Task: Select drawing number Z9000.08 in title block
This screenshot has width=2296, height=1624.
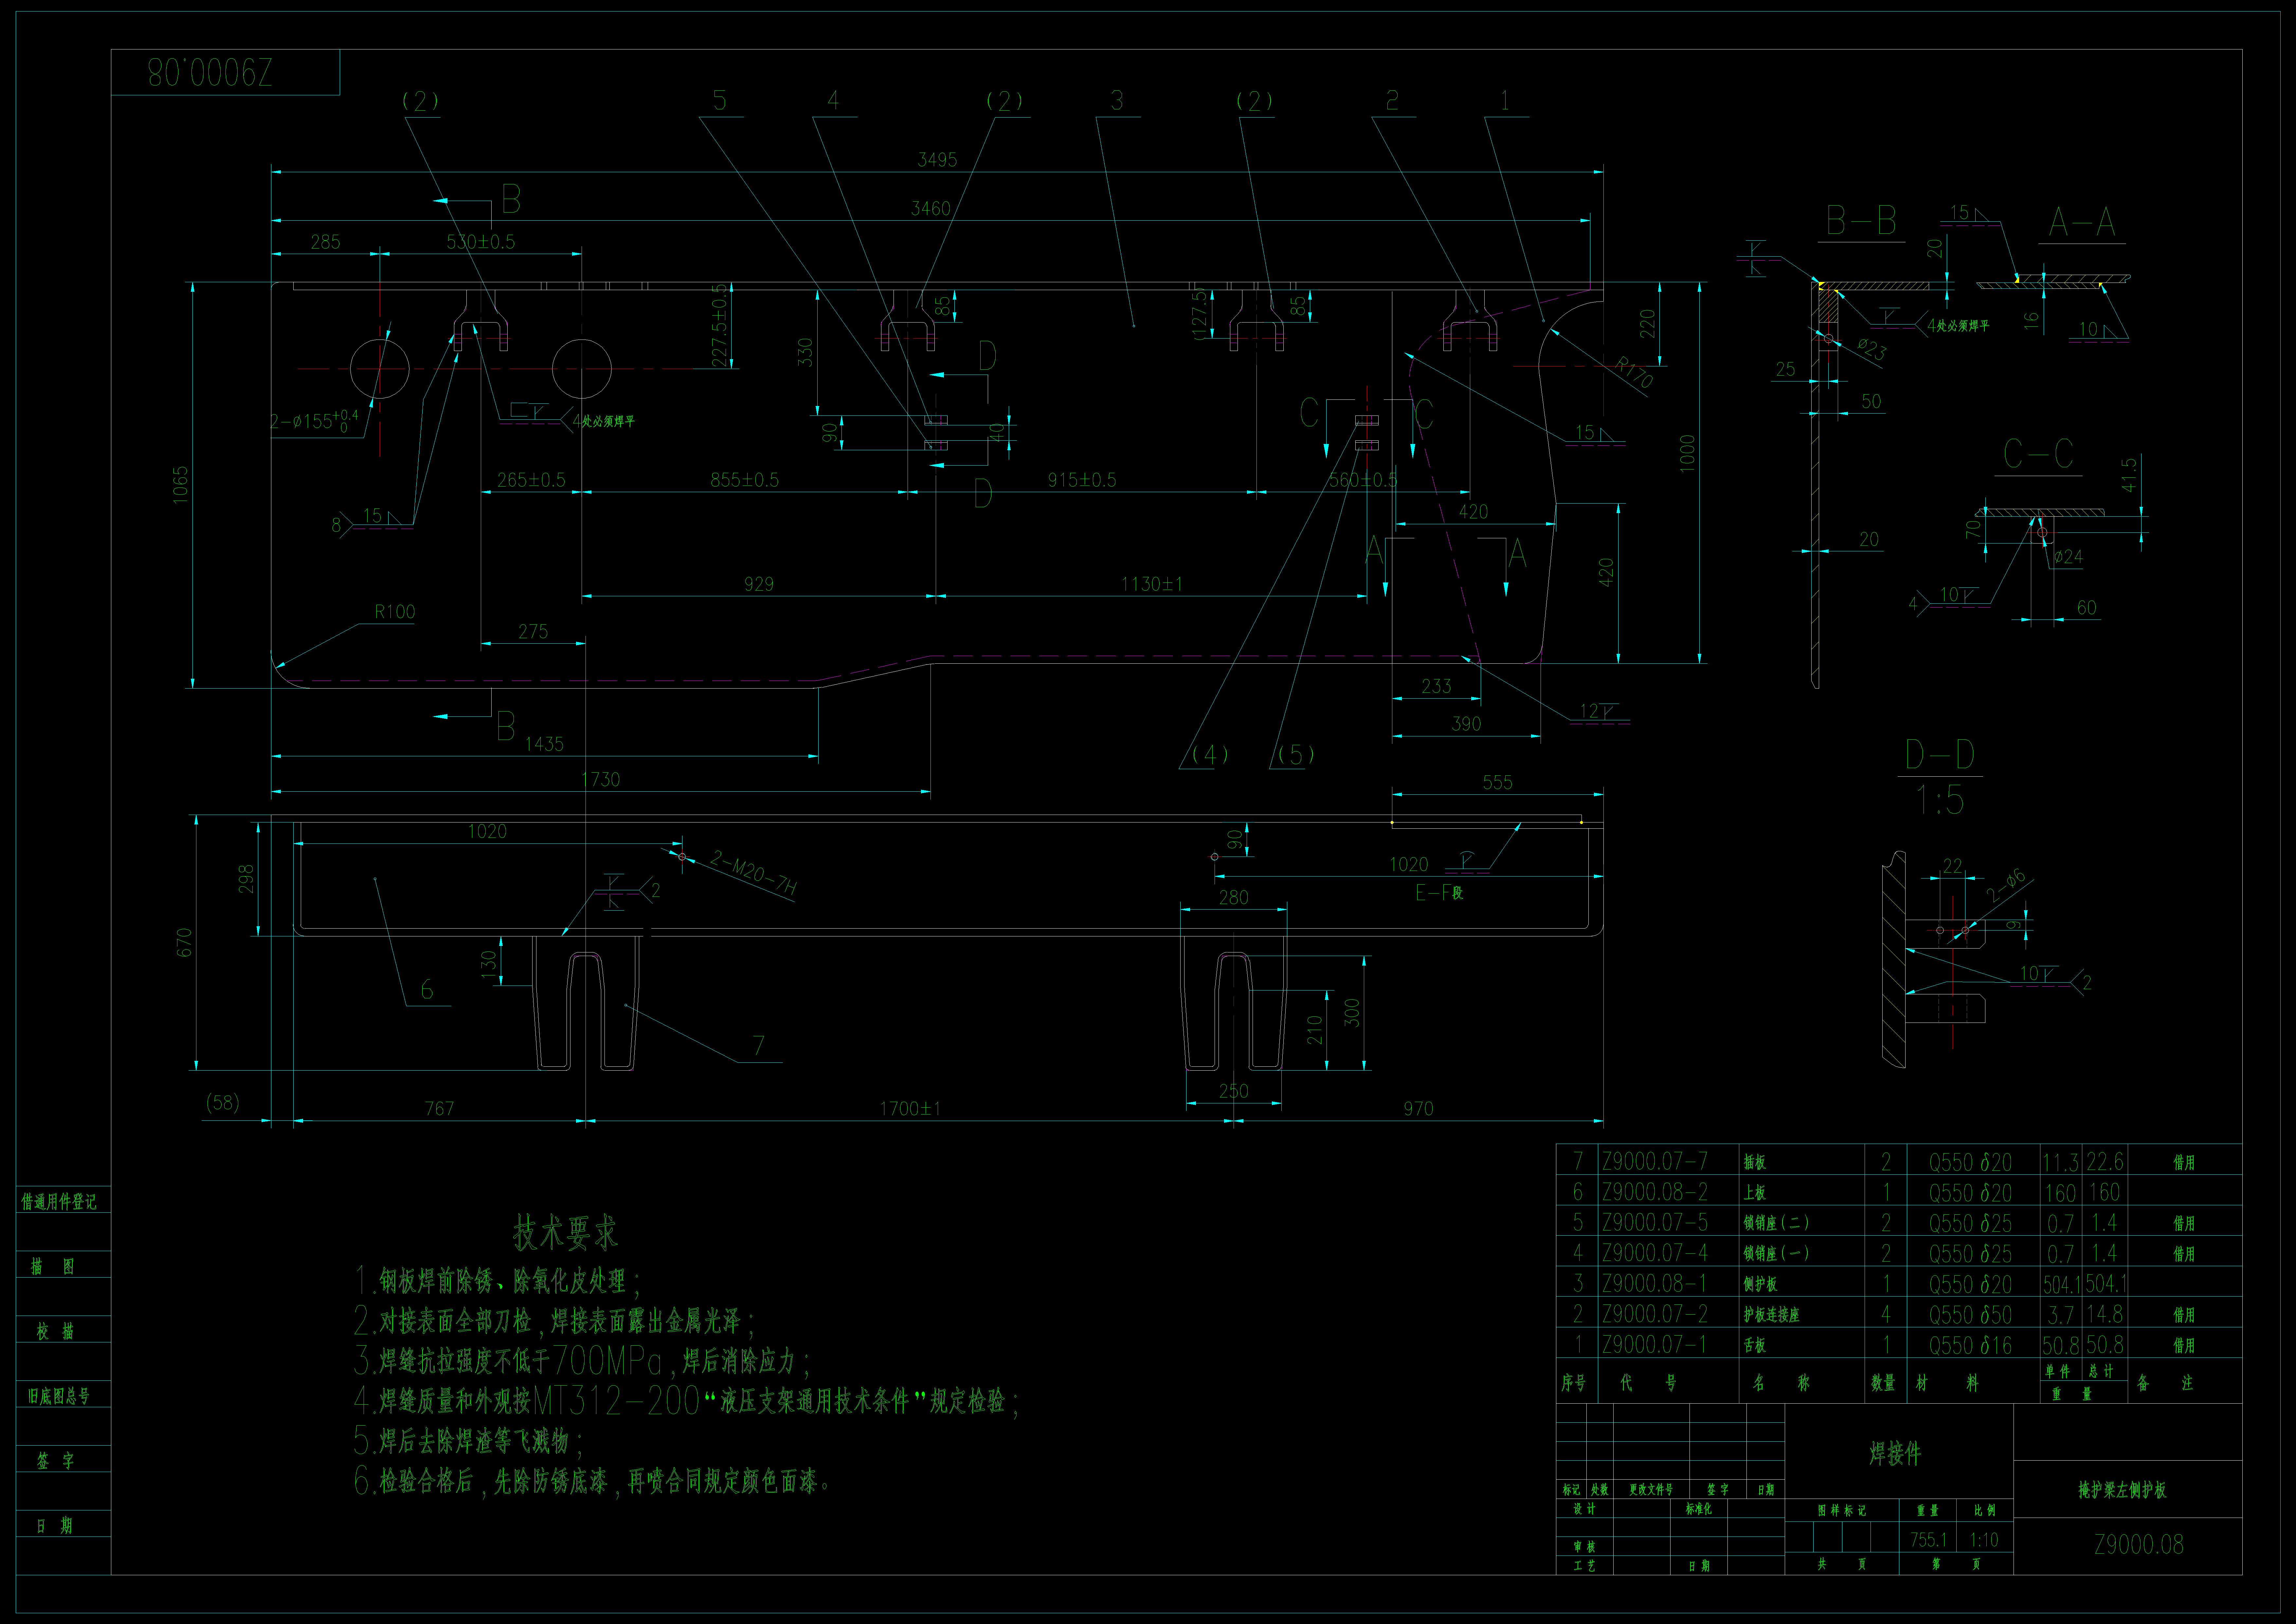Action: (x=2139, y=1545)
